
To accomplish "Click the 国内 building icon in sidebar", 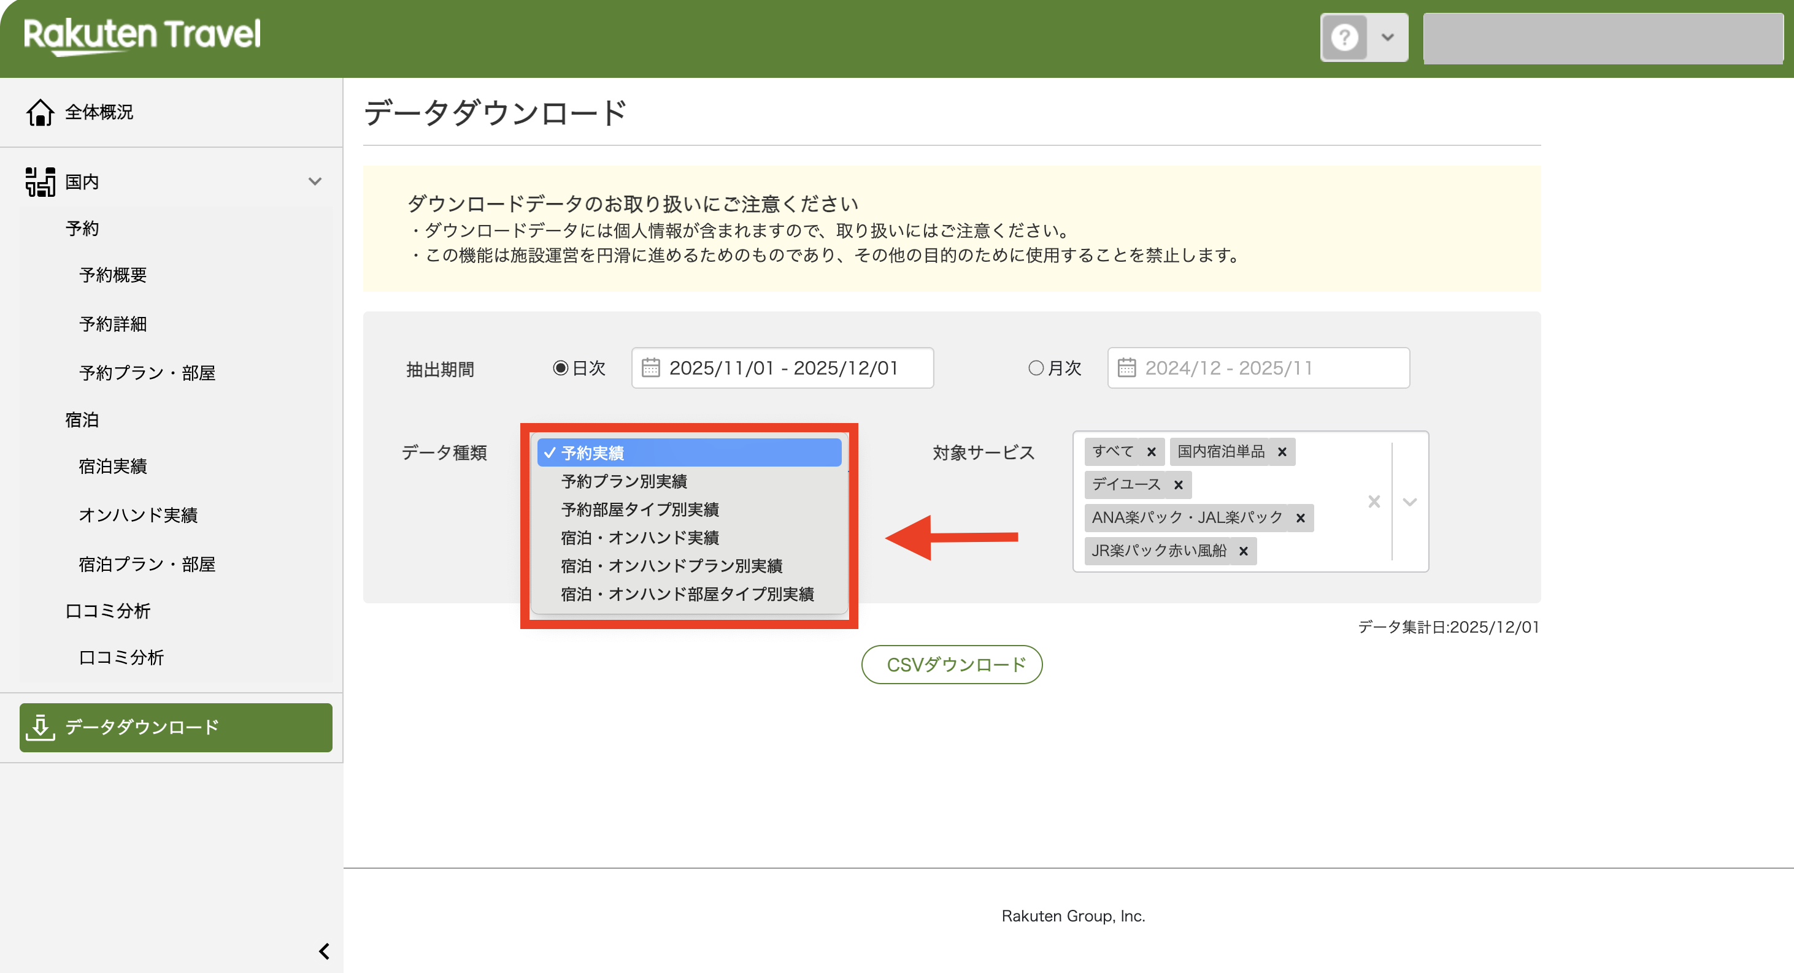I will [40, 181].
